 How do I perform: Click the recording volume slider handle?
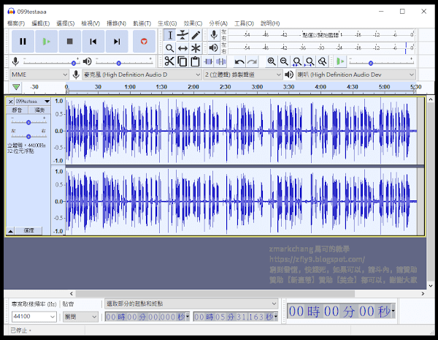click(74, 63)
